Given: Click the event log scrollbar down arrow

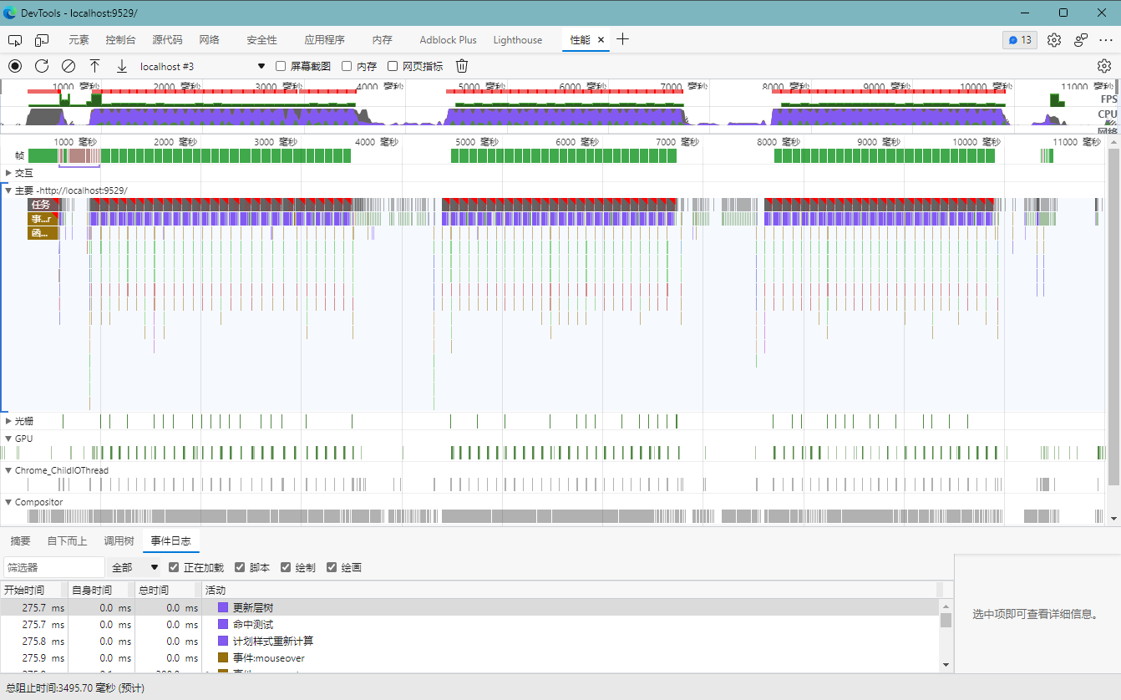Looking at the screenshot, I should 946,665.
